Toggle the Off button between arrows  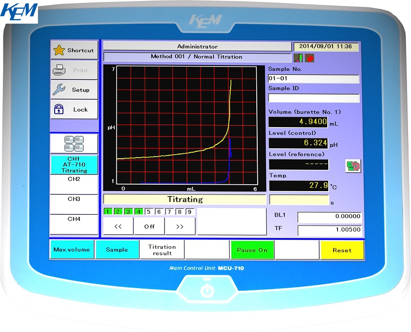click(x=149, y=227)
